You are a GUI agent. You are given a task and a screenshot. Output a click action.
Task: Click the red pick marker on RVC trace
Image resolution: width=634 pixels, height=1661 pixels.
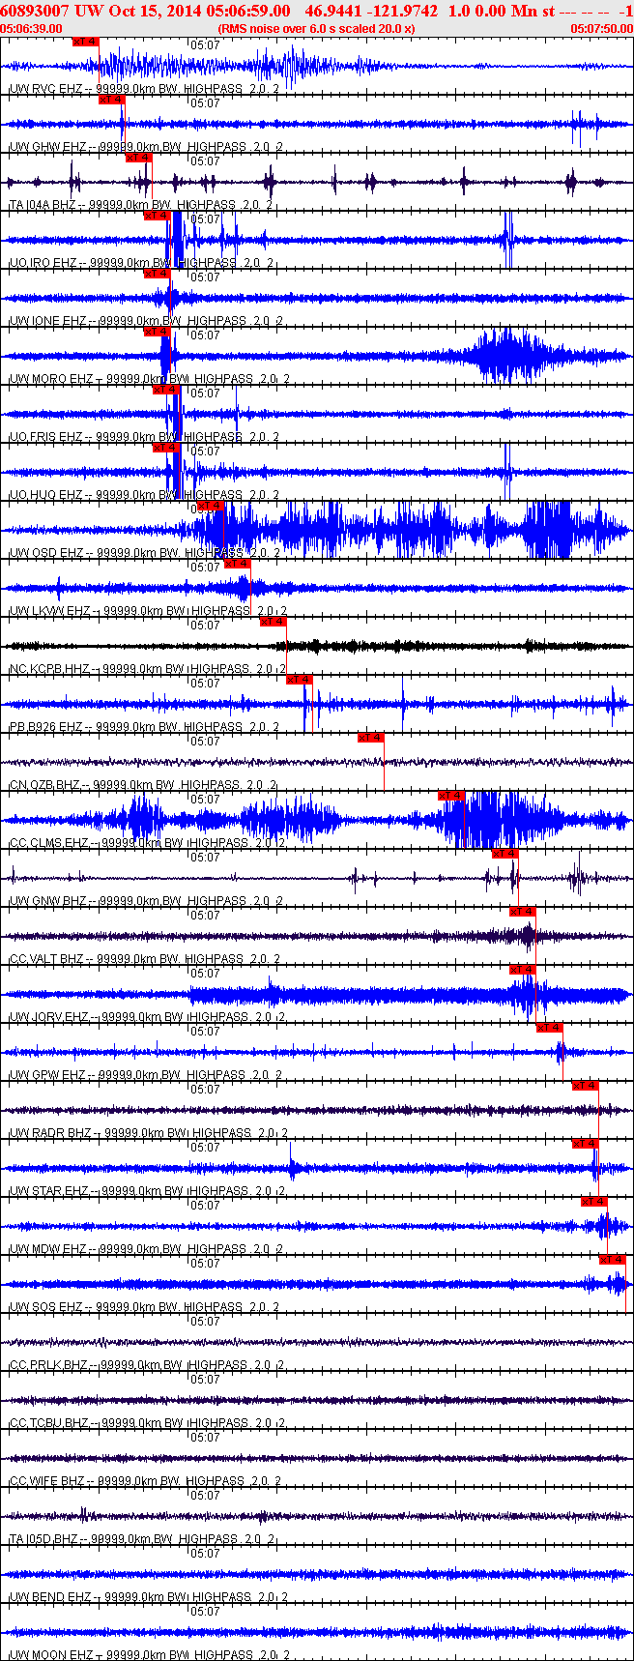[86, 42]
